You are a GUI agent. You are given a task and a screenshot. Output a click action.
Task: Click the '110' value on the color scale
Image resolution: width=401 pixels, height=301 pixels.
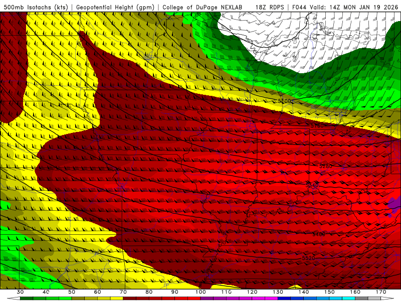[x=227, y=292]
